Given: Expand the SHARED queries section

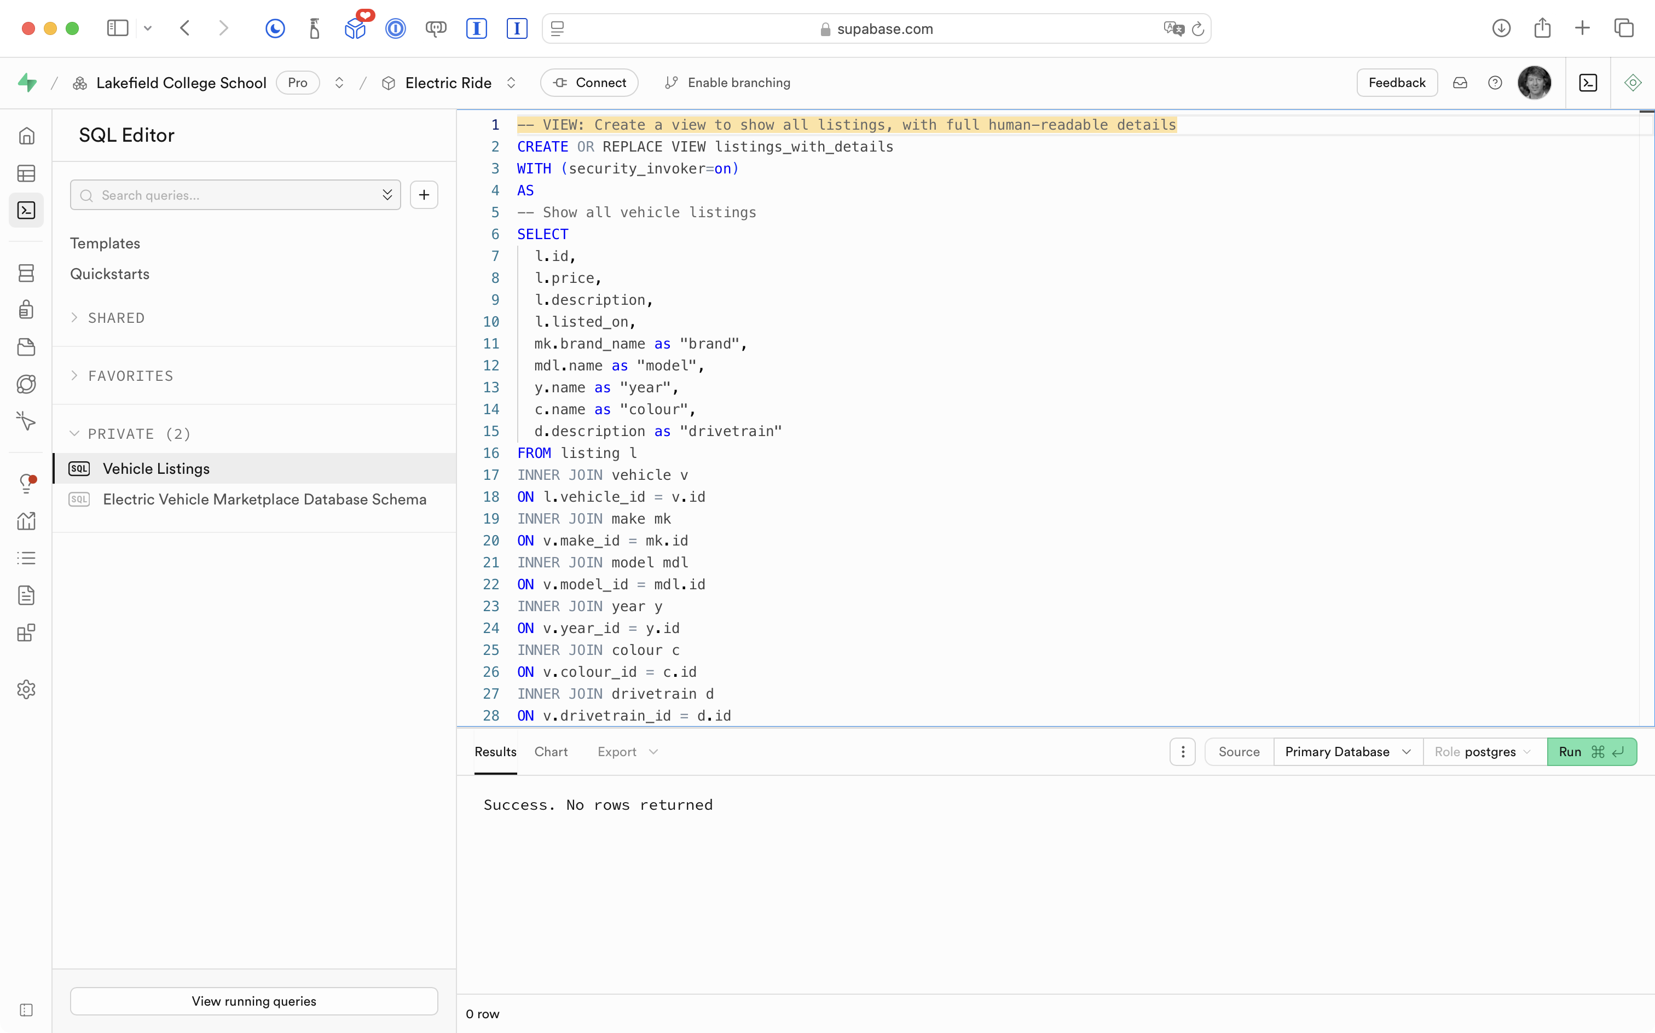Looking at the screenshot, I should coord(116,318).
